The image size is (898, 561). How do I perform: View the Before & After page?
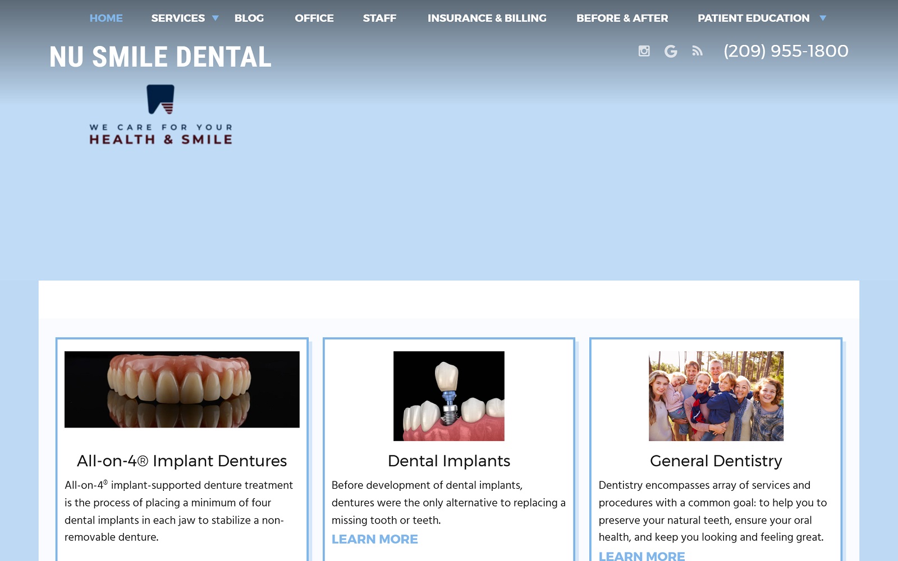pos(622,19)
